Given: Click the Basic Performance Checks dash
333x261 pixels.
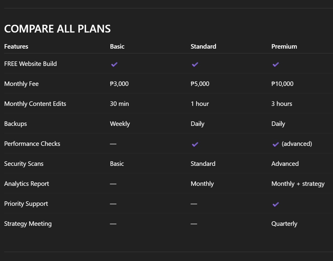Looking at the screenshot, I should (113, 144).
